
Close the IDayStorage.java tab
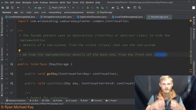coord(170,17)
